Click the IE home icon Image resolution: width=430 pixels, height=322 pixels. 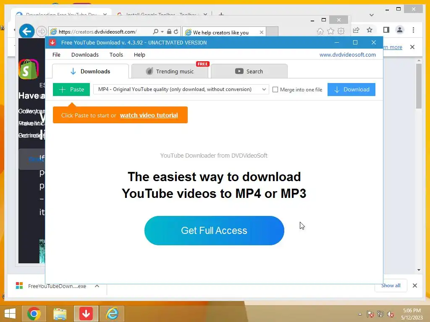click(320, 31)
